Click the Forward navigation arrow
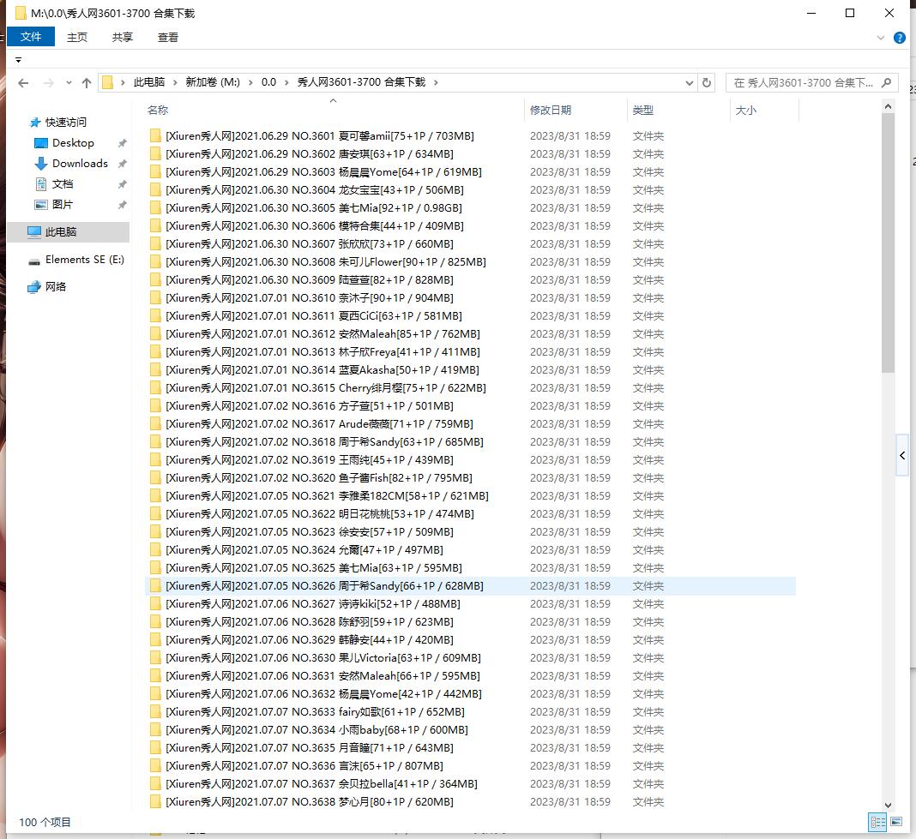 click(x=49, y=83)
